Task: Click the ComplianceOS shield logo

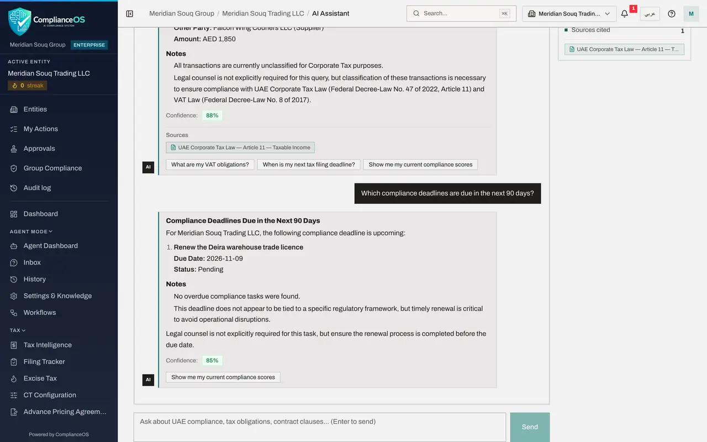Action: [20, 21]
